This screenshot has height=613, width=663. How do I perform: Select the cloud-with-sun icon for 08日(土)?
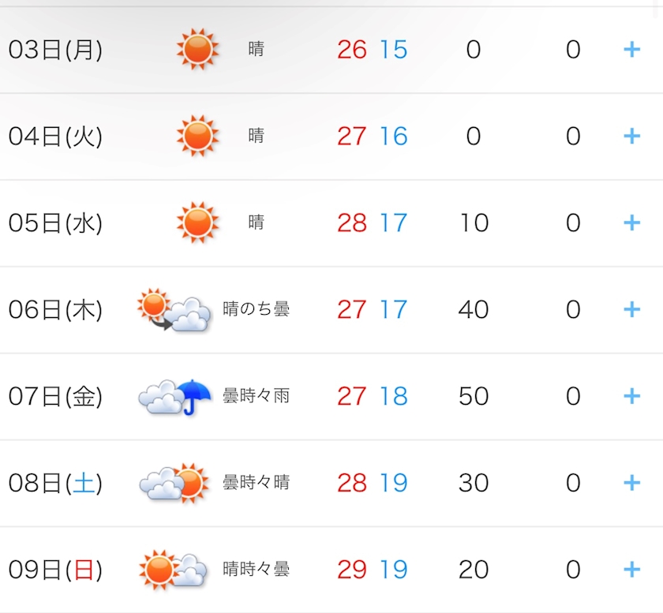point(174,483)
